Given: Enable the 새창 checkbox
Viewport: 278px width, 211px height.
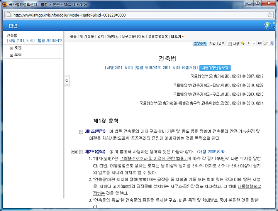Looking at the screenshot, I should pyautogui.click(x=230, y=44).
